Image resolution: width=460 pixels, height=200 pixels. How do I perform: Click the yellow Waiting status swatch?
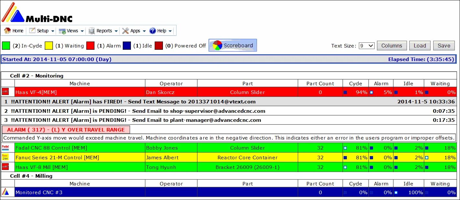click(x=49, y=46)
